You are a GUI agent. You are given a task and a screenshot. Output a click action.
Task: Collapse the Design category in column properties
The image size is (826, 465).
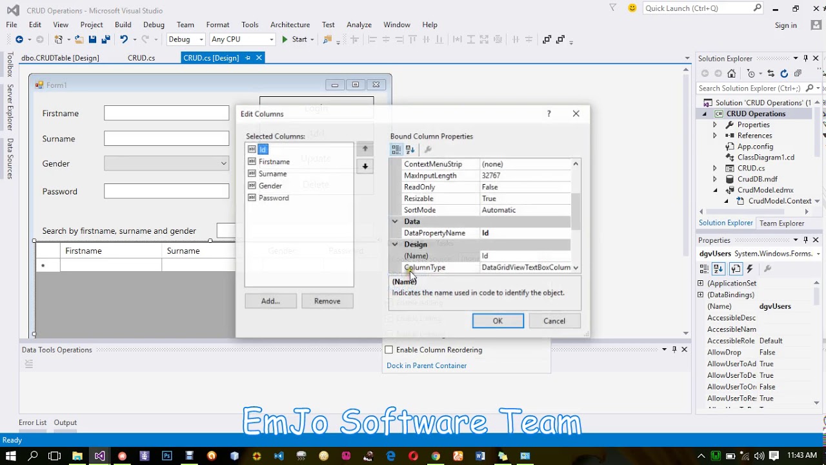coord(395,245)
